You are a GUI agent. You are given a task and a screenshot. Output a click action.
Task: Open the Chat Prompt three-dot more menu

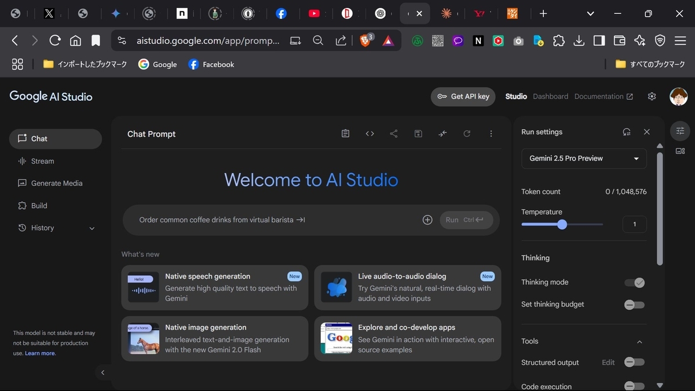point(491,134)
